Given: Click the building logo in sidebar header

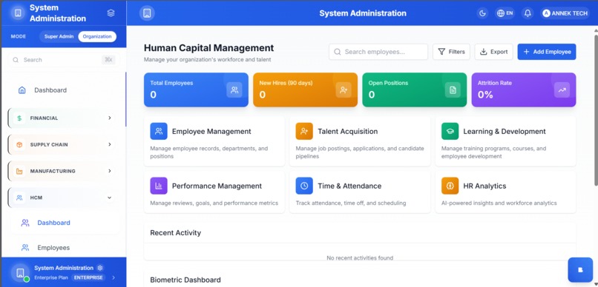Looking at the screenshot, I should point(17,13).
